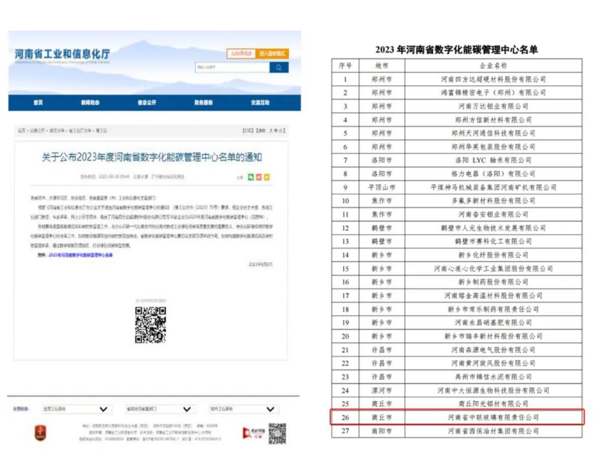
Task: Click the white accessibility button with orange outline
Action: tap(241, 53)
